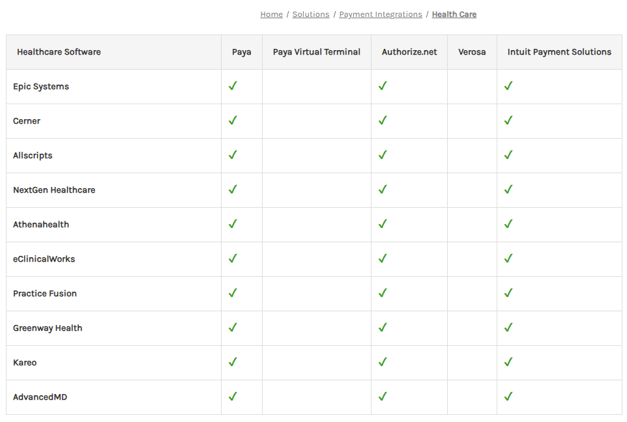Select the Epic Systems row label
Screen dimensions: 627x422
(x=41, y=87)
